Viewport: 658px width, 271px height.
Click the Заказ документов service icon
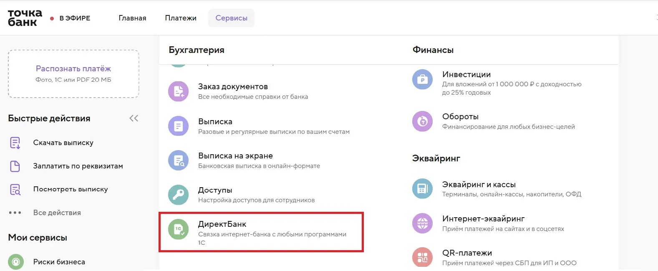[x=178, y=91]
